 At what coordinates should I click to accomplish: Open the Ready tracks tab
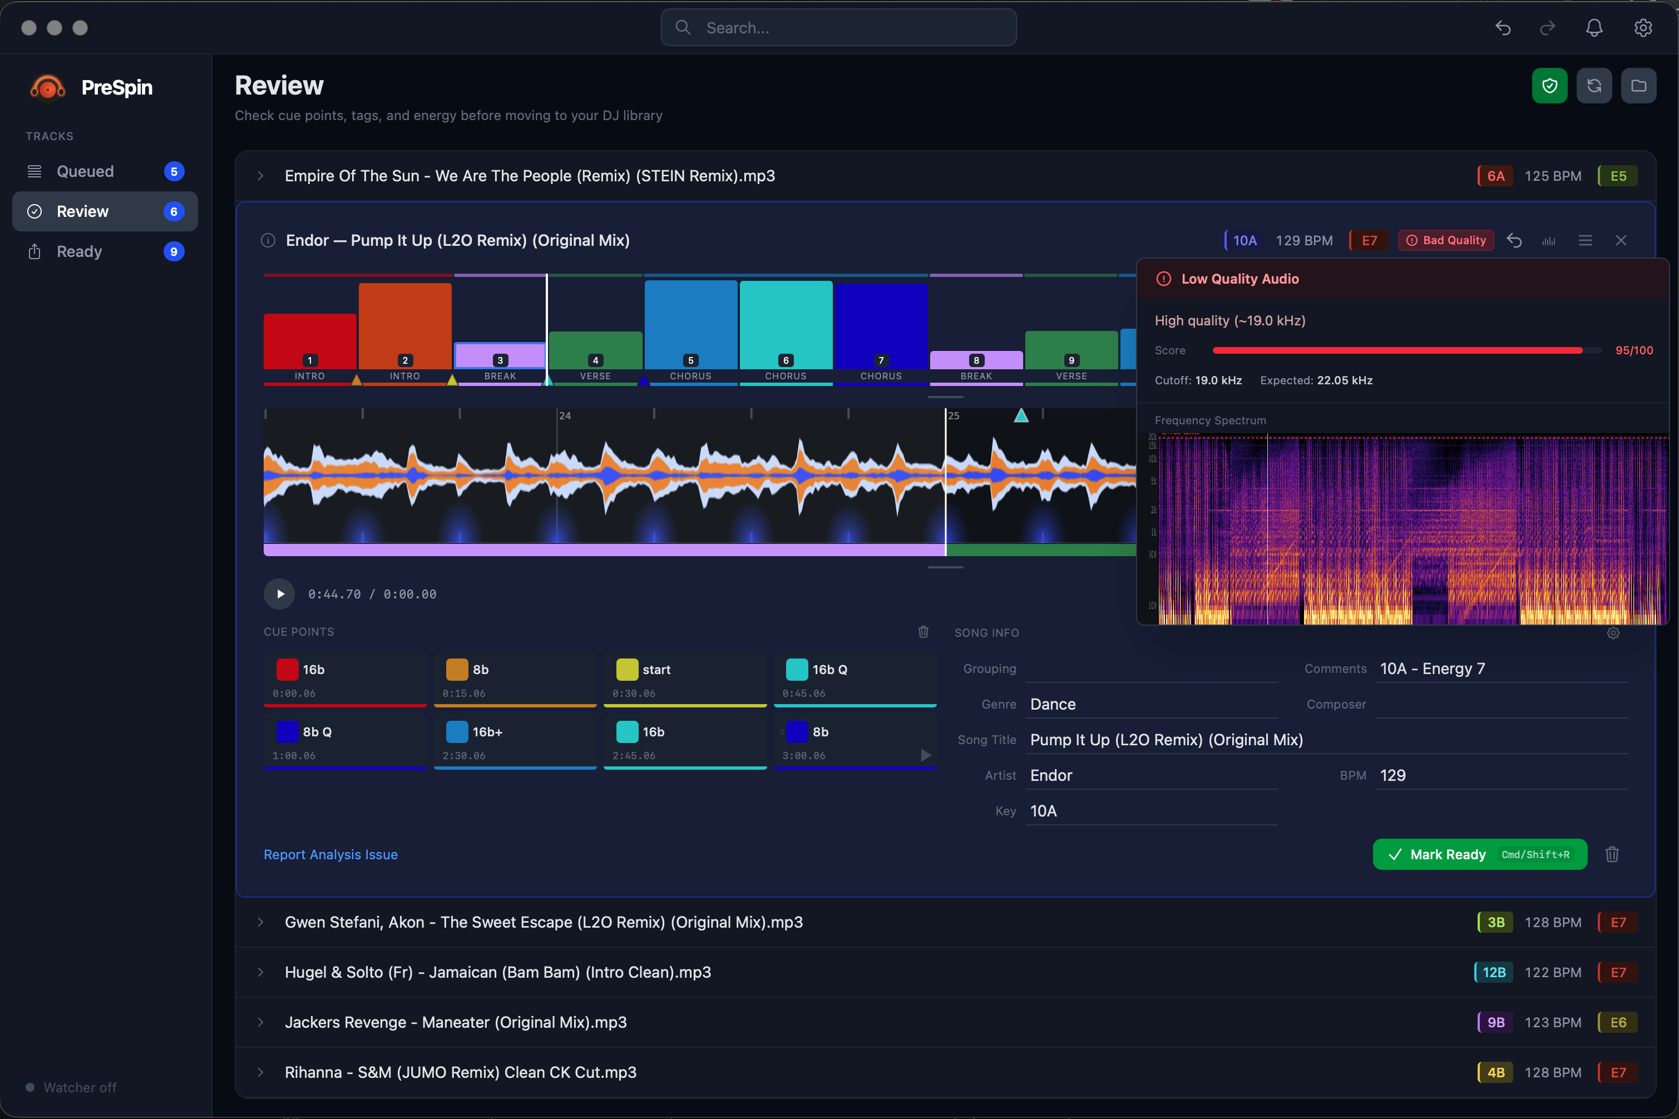(80, 251)
